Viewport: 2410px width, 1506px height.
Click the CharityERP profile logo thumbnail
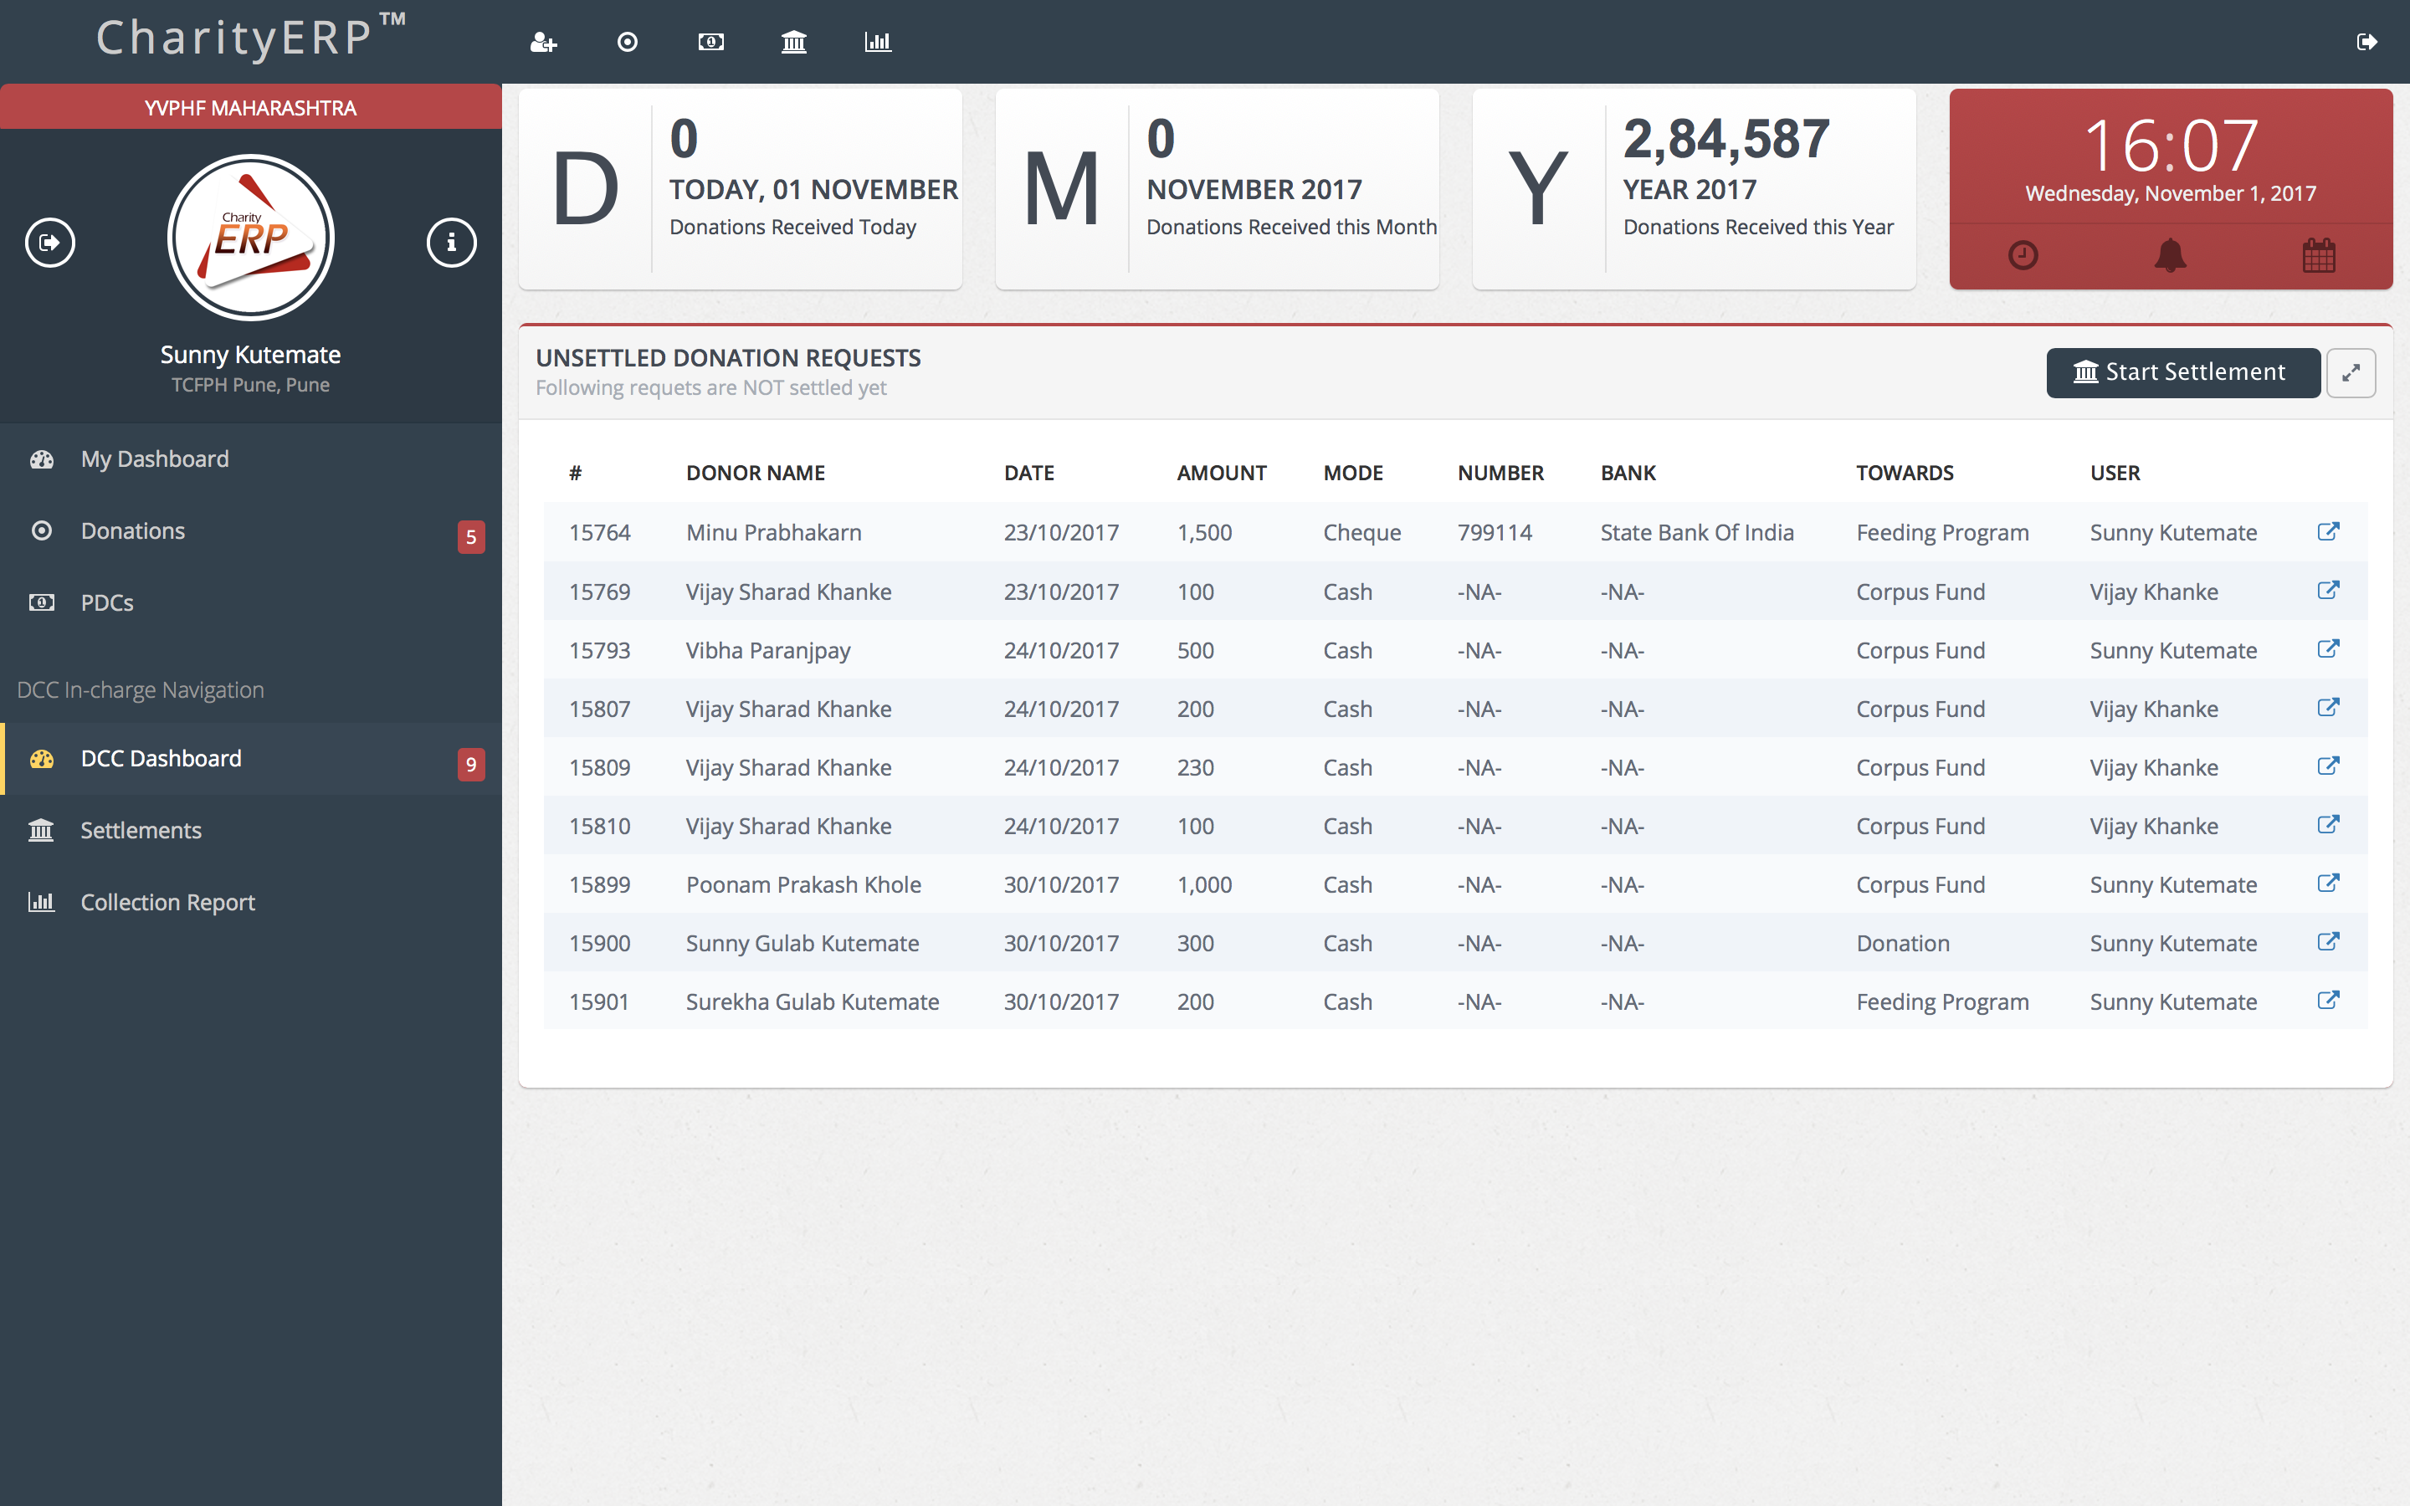tap(251, 238)
